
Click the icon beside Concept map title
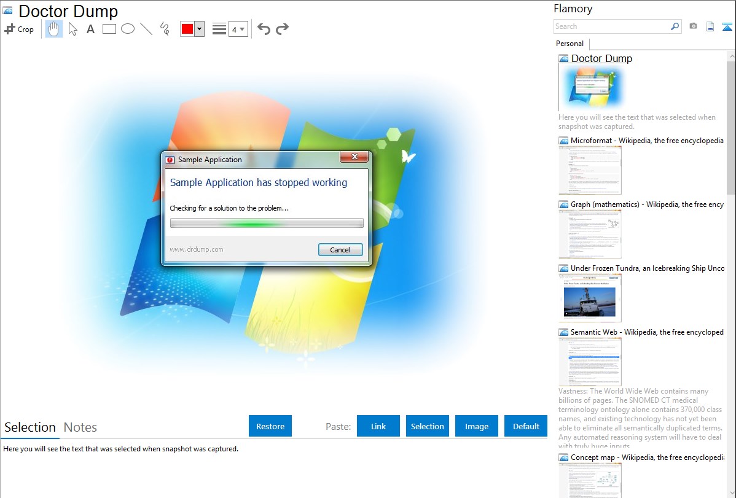tap(563, 457)
